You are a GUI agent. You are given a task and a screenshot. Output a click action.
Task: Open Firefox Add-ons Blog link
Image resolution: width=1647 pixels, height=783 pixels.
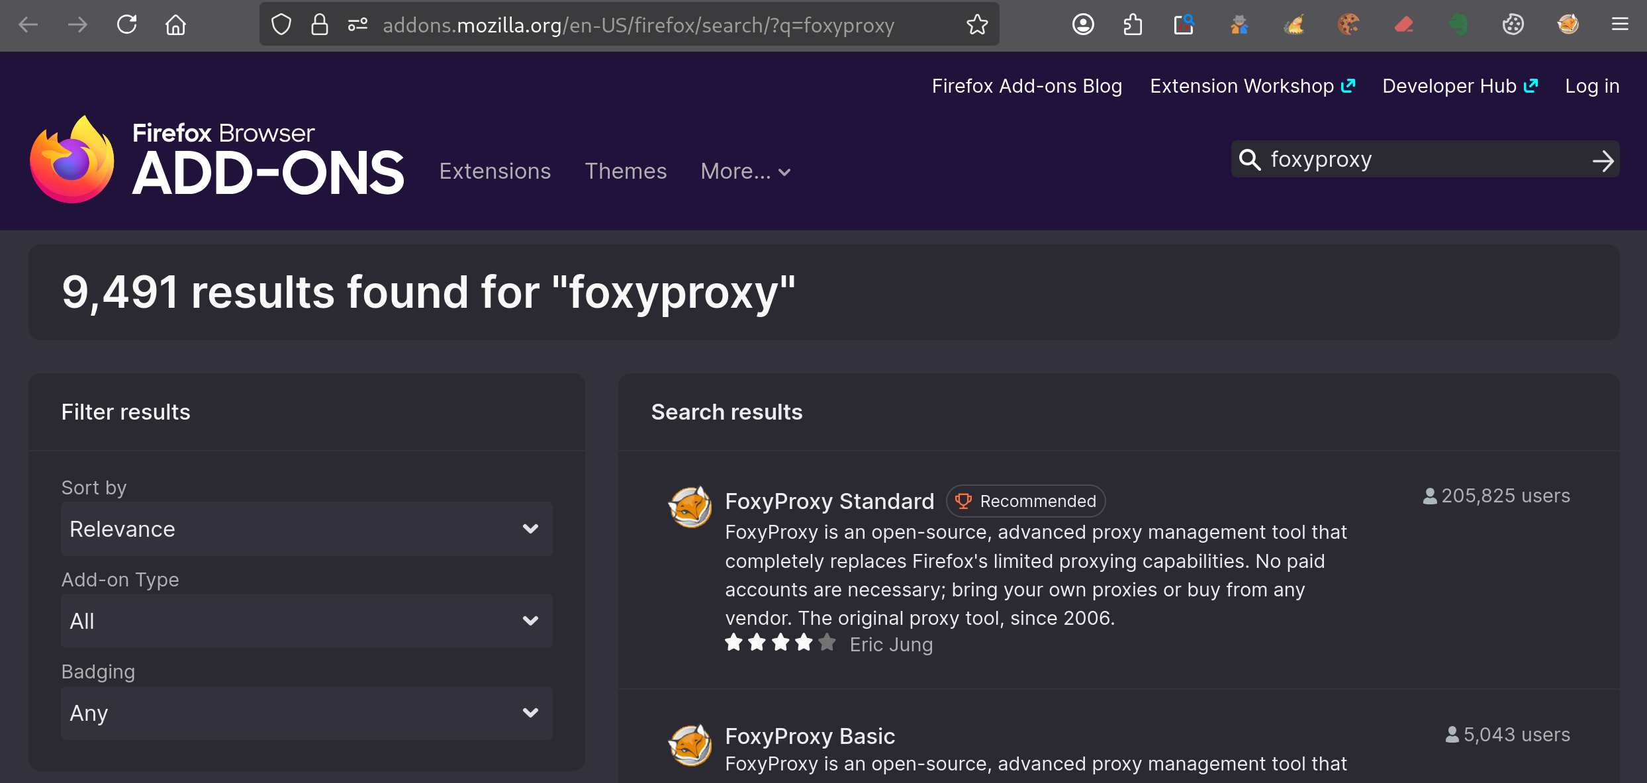point(1027,86)
